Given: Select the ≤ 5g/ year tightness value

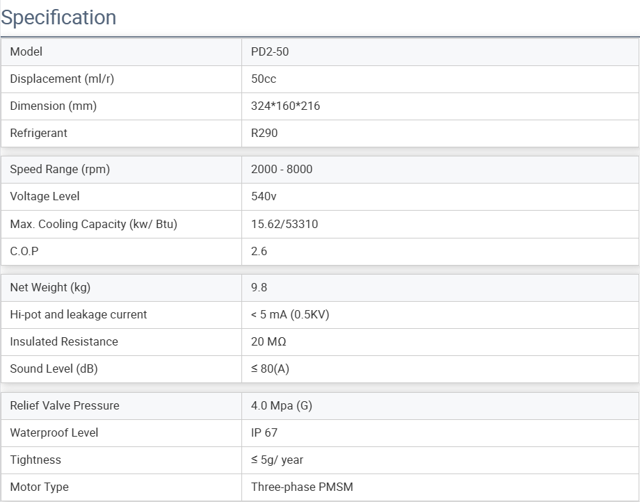Looking at the screenshot, I should (x=277, y=460).
